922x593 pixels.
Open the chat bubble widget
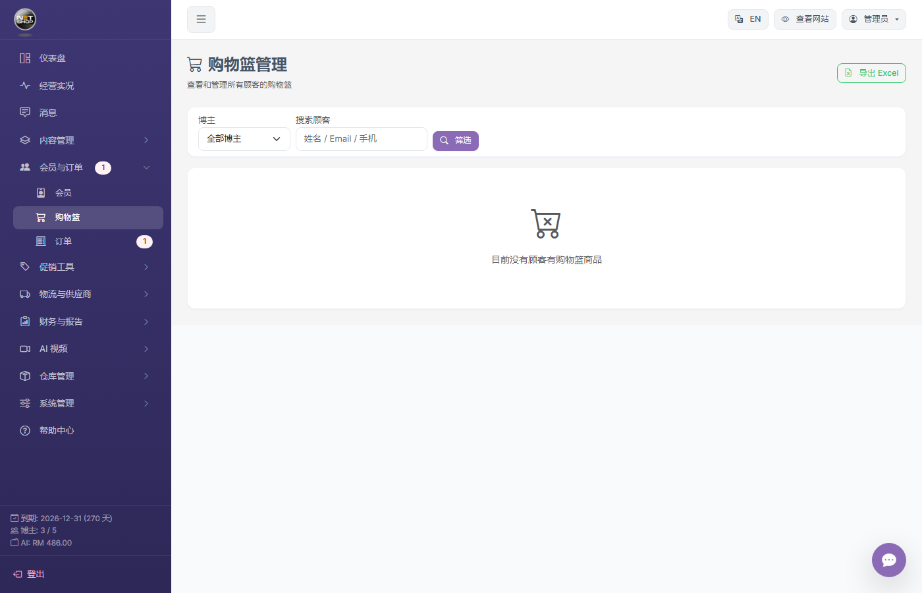click(889, 560)
